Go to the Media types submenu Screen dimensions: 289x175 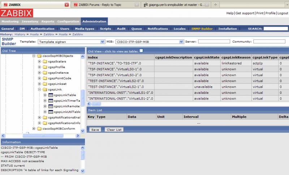tap(85, 29)
